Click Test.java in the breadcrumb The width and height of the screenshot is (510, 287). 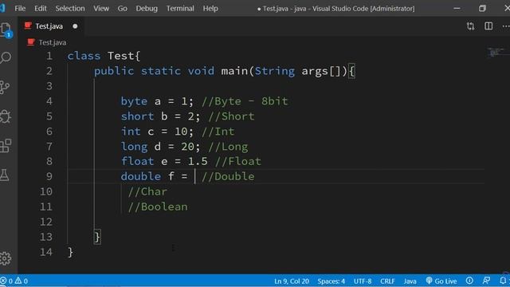tap(52, 42)
